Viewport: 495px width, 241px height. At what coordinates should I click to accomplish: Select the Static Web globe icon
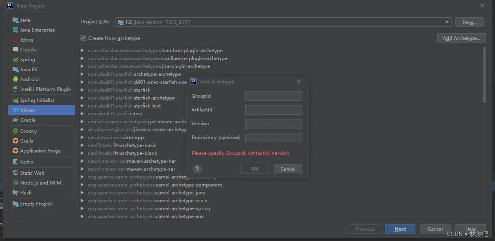coord(15,173)
